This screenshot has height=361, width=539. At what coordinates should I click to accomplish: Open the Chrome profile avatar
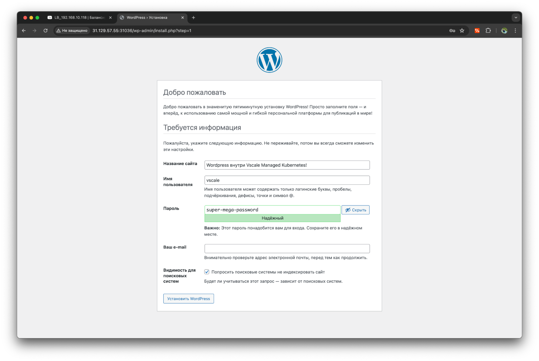point(504,31)
